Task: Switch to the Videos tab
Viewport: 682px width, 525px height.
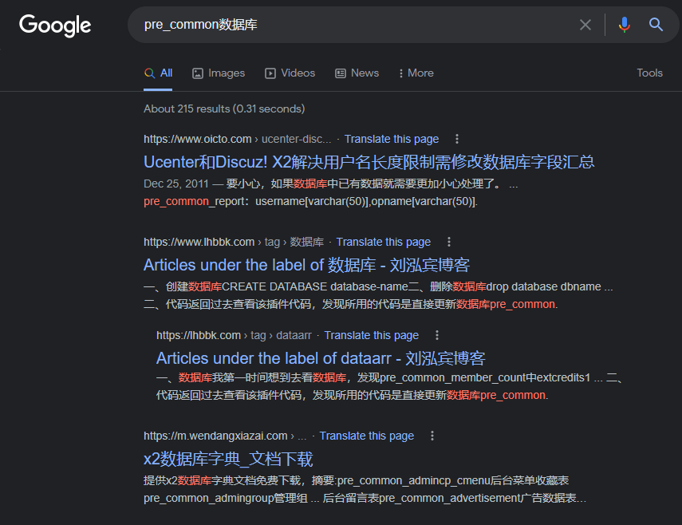Action: [290, 73]
